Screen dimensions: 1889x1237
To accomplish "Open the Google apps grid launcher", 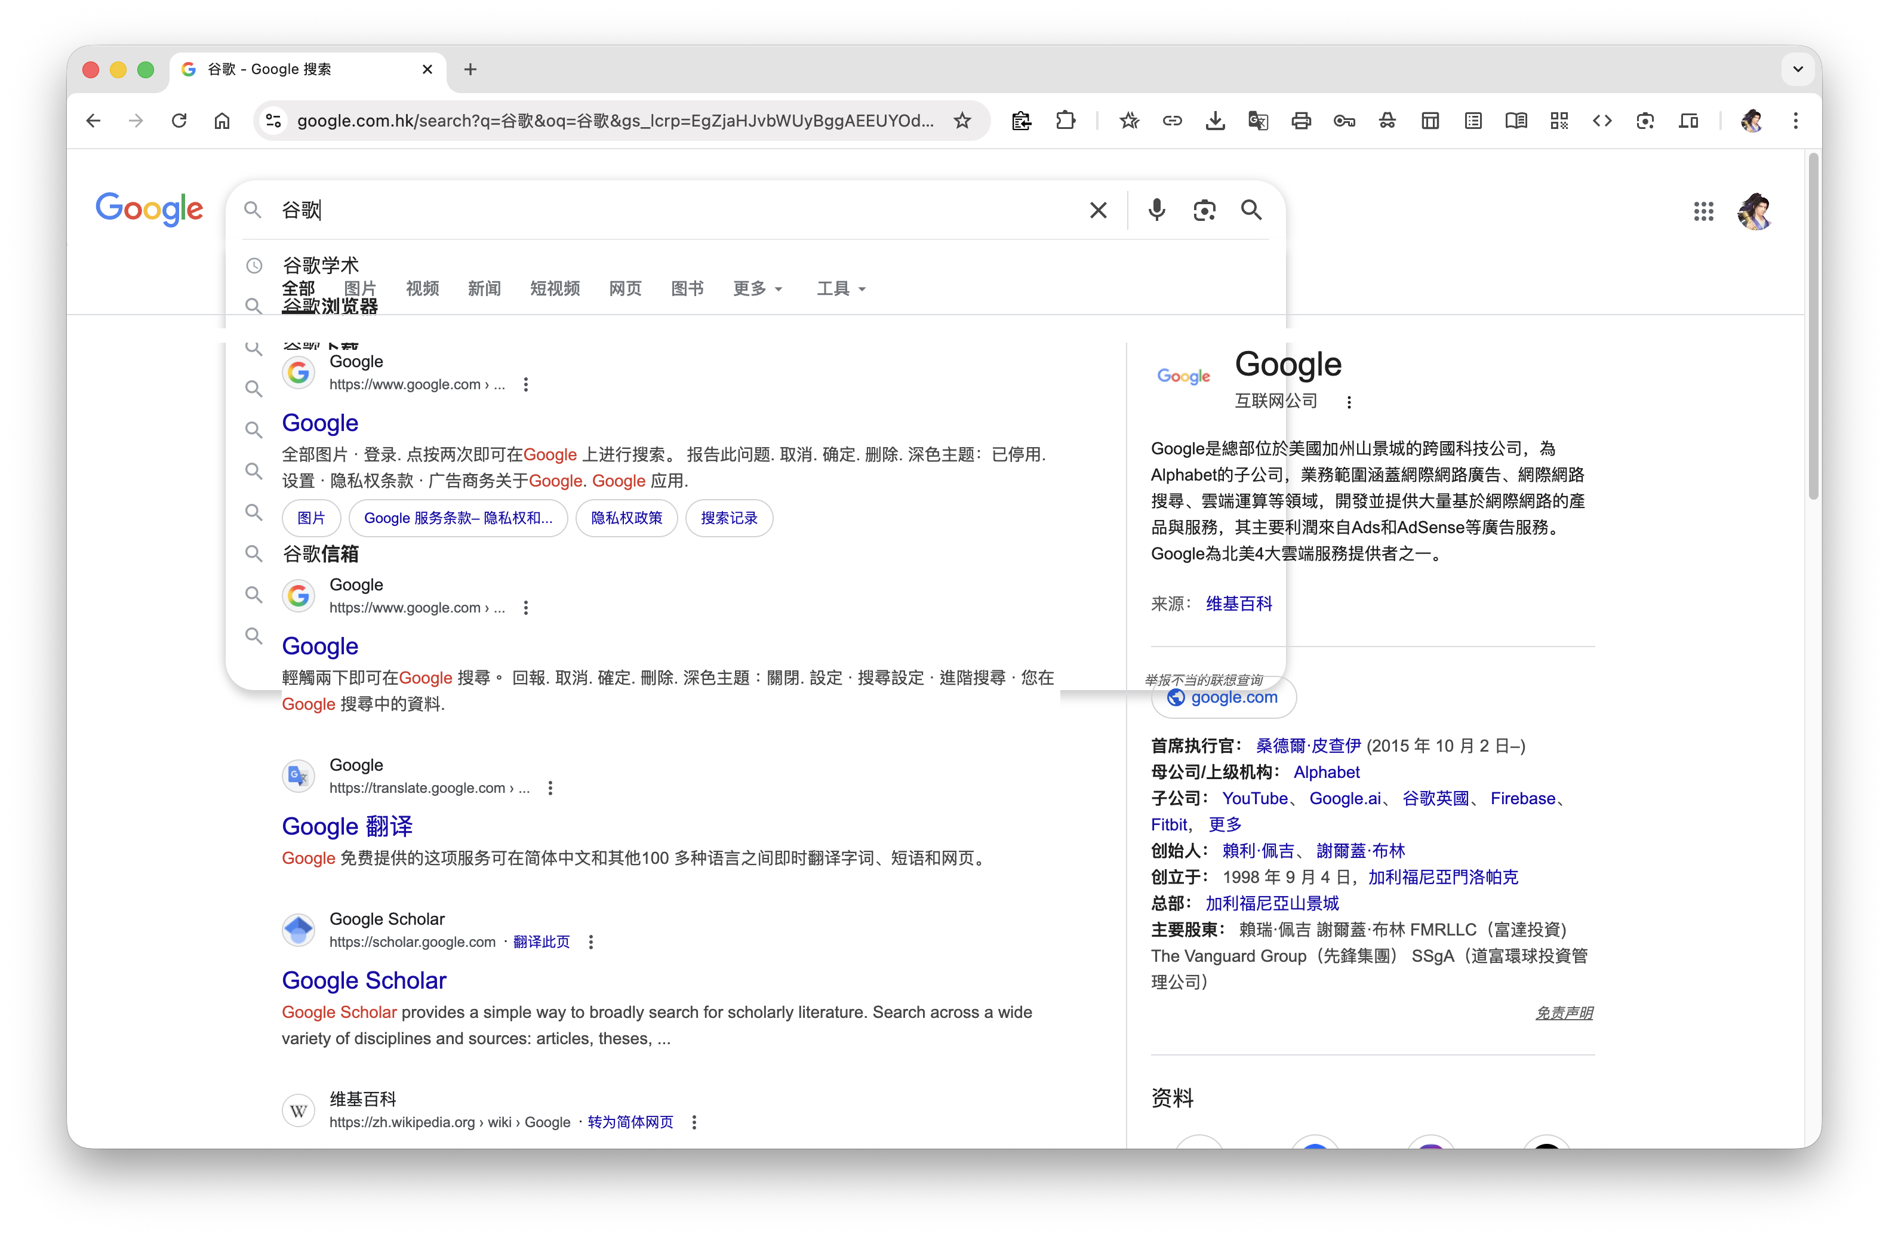I will coord(1703,211).
